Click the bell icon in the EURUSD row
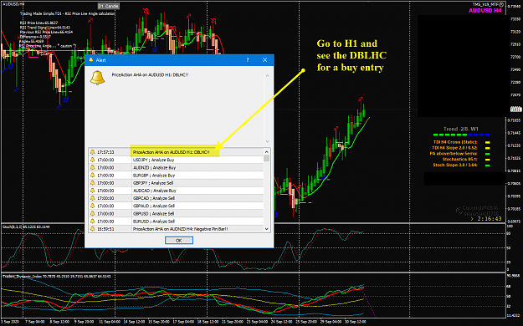This screenshot has height=326, width=523. 93,221
